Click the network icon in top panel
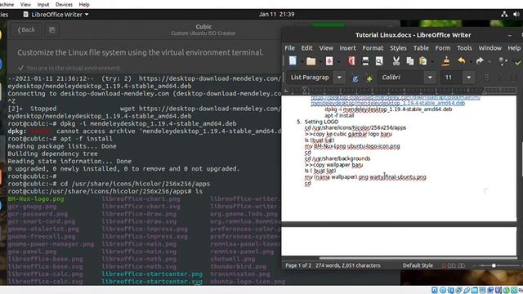 (x=504, y=14)
